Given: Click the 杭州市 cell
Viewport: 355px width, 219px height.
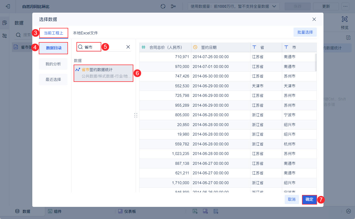Looking at the screenshot, I should [x=290, y=144].
